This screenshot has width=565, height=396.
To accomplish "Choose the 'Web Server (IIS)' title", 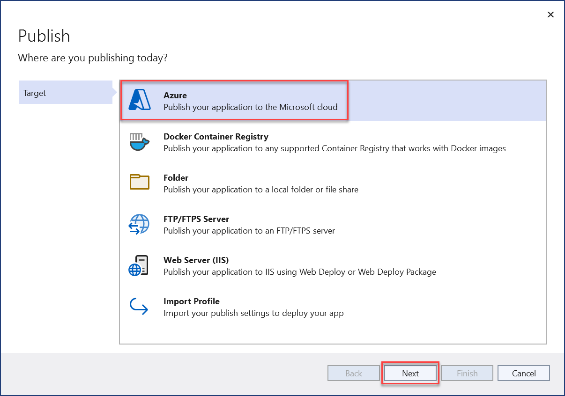I will (196, 260).
